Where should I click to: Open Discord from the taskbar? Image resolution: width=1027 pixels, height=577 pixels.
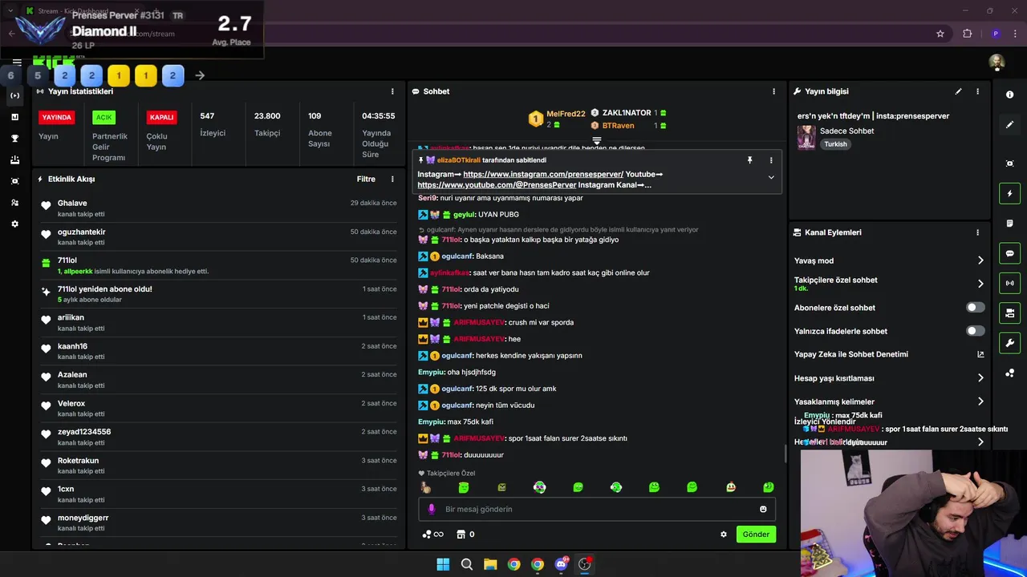coord(561,564)
